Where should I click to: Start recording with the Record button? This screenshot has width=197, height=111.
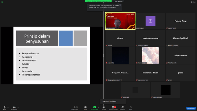tap(104, 108)
